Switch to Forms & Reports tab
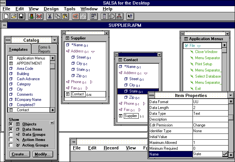 coord(44,49)
